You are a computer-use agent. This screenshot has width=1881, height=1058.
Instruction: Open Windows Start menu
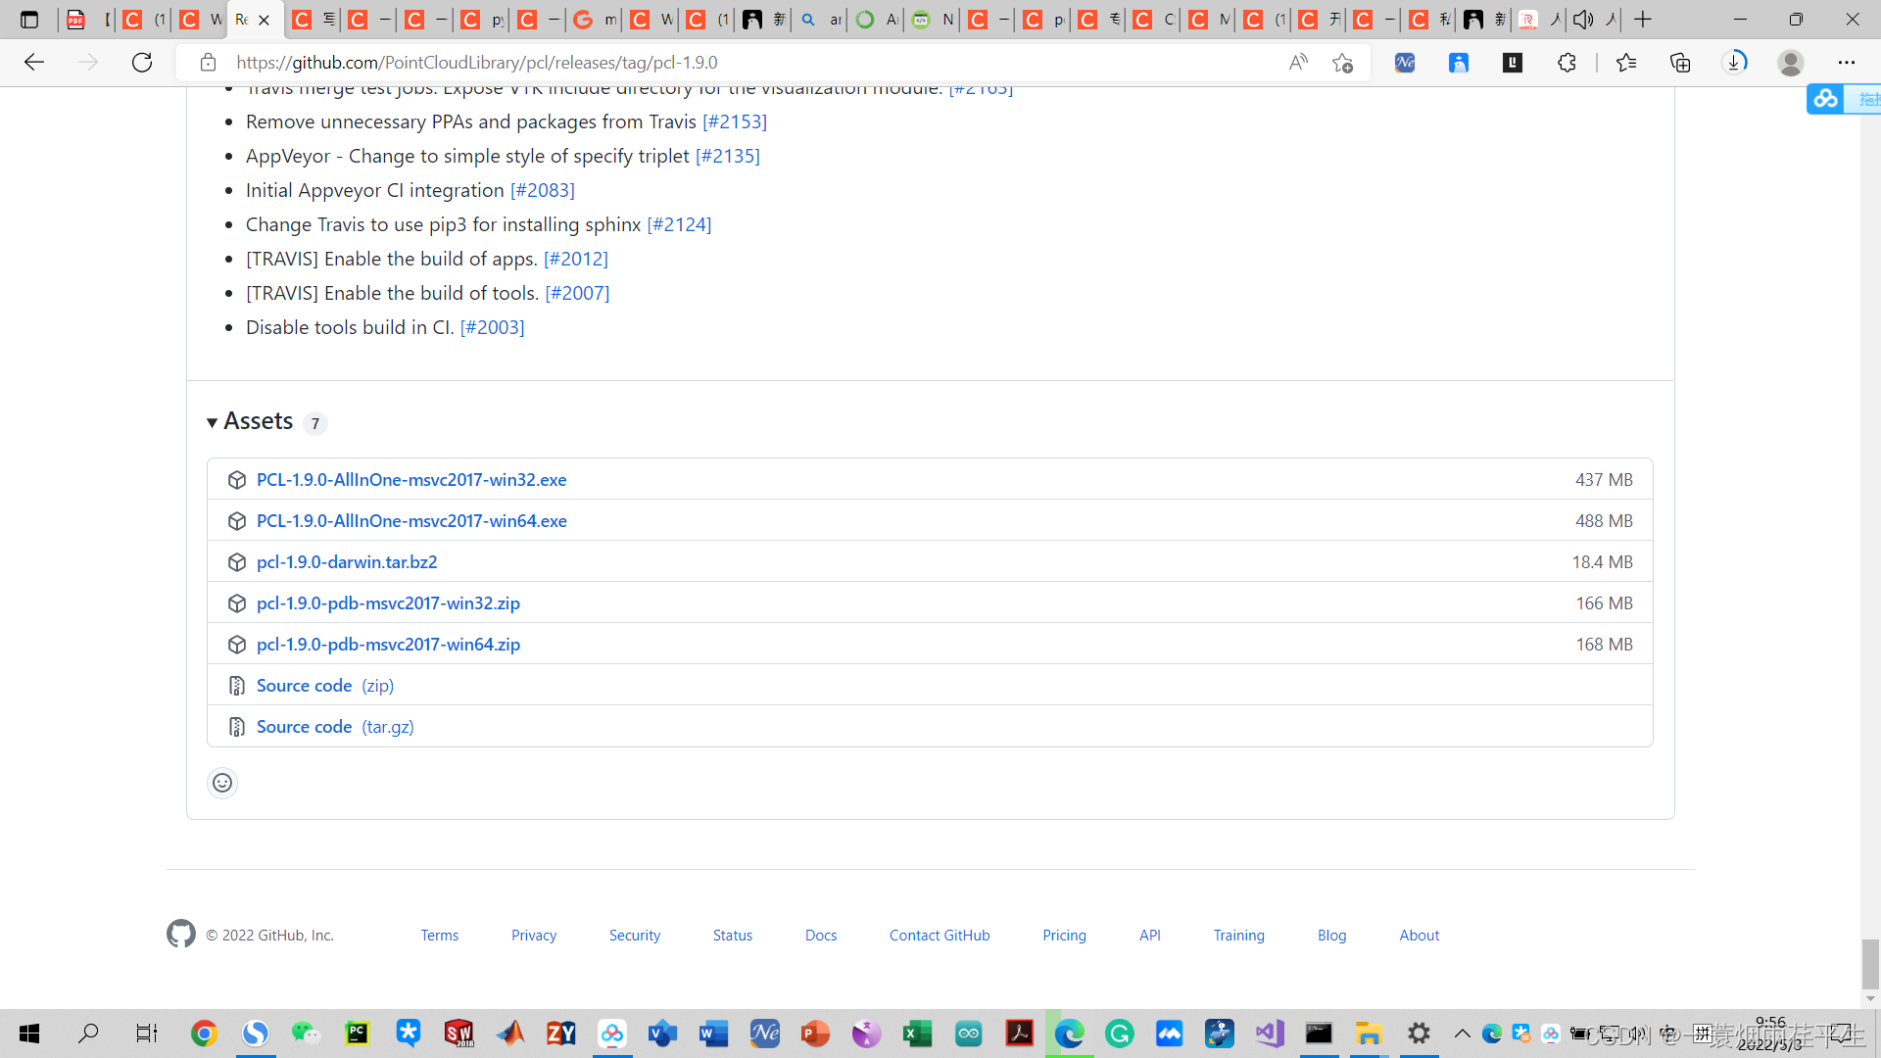click(x=29, y=1034)
